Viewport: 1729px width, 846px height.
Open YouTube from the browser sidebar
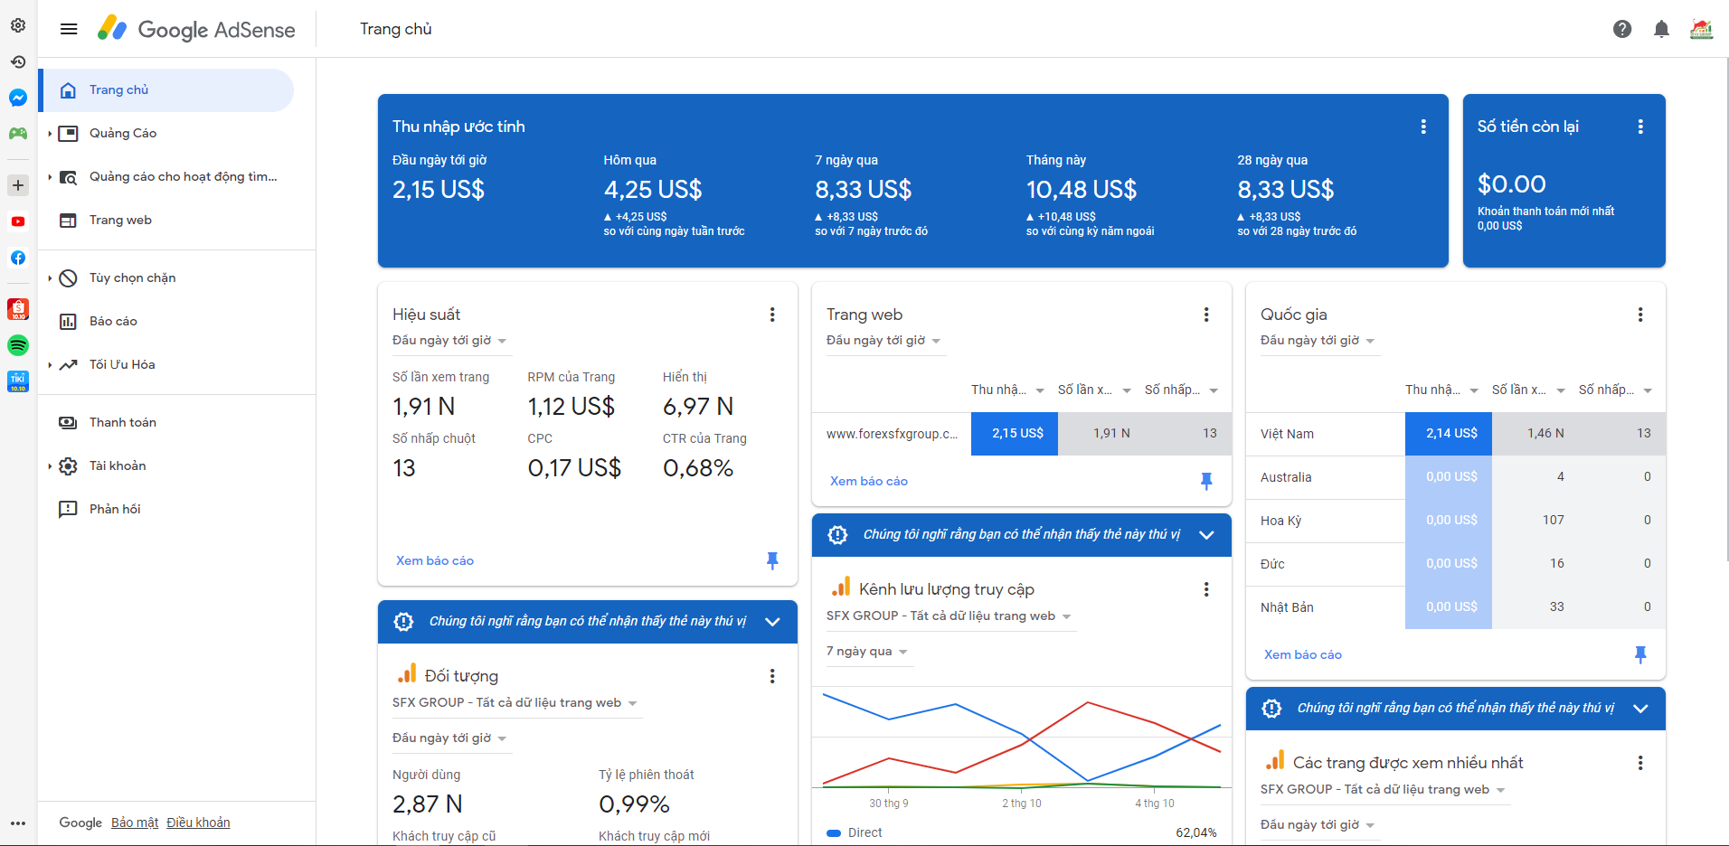(18, 221)
